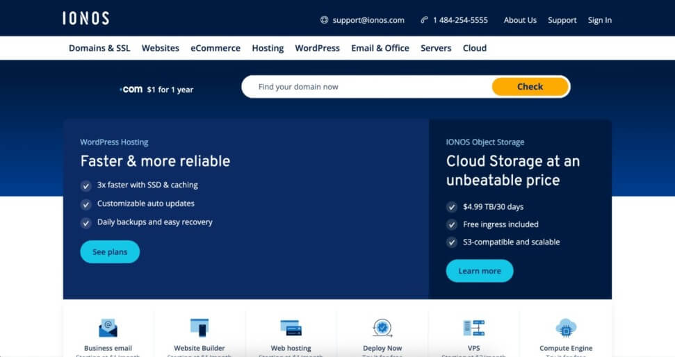Click checkmark beside Customizable auto updates

[x=86, y=204]
